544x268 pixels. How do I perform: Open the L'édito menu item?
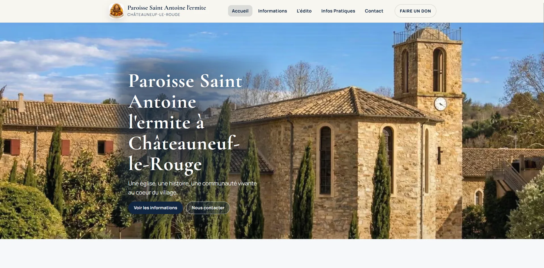pyautogui.click(x=304, y=11)
